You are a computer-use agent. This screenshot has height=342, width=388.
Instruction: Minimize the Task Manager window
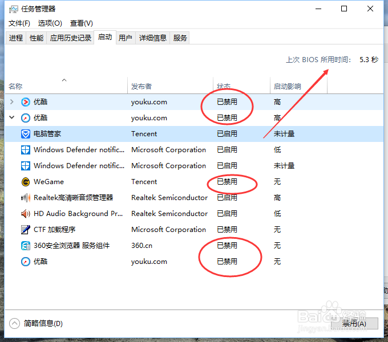[x=318, y=9]
